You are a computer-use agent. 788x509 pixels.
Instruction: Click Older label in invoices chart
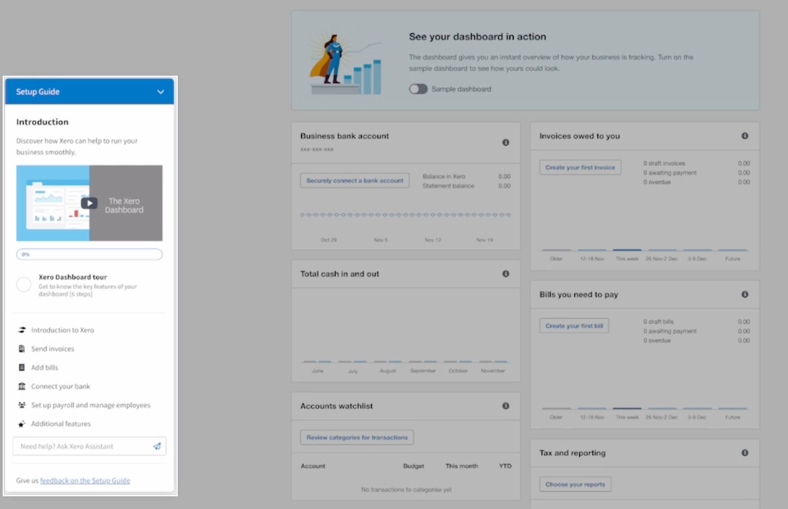click(556, 259)
